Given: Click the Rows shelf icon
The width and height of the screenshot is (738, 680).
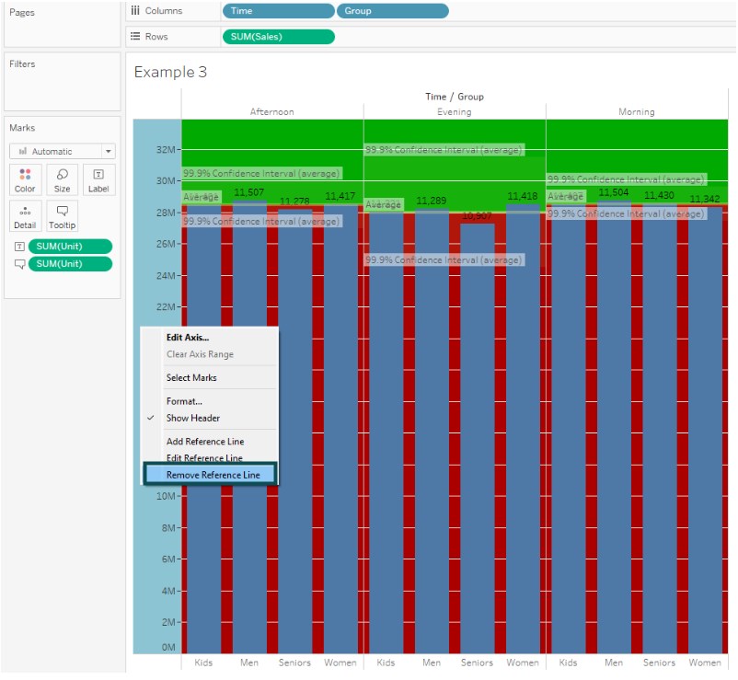Looking at the screenshot, I should pyautogui.click(x=135, y=36).
